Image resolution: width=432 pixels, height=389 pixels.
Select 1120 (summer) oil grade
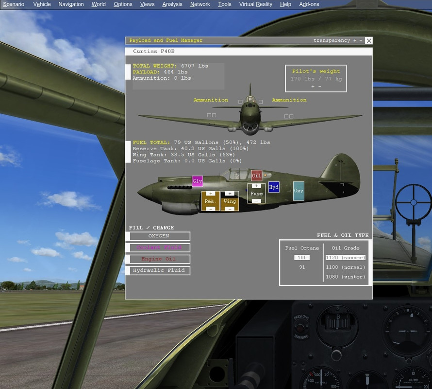346,257
